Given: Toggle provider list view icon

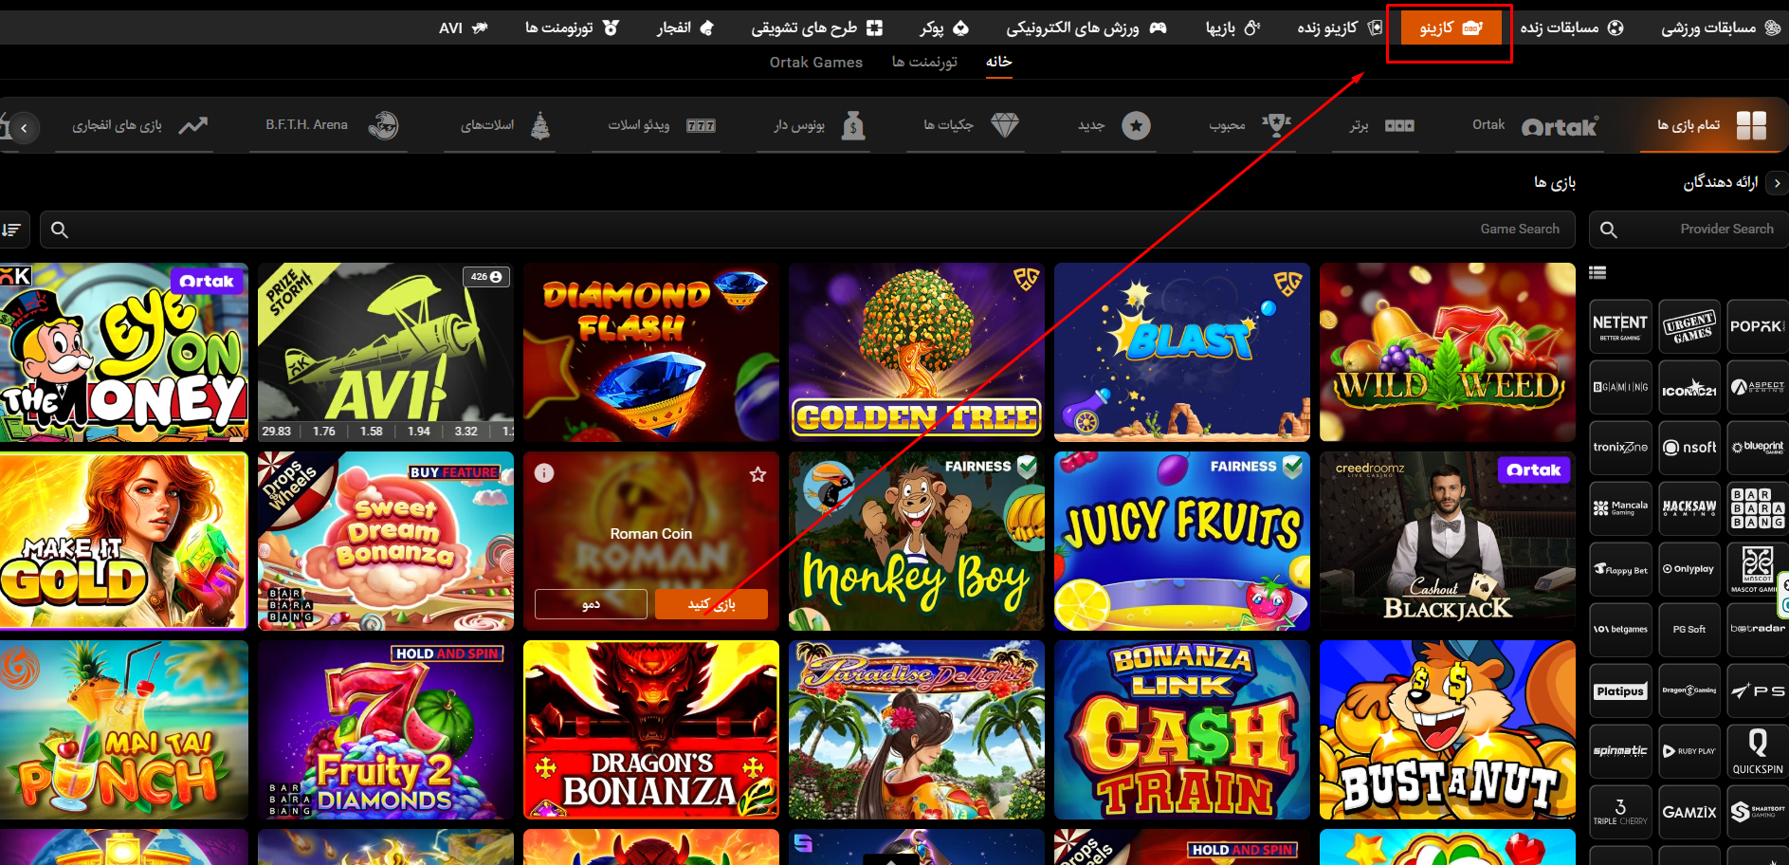Looking at the screenshot, I should coord(1597,273).
